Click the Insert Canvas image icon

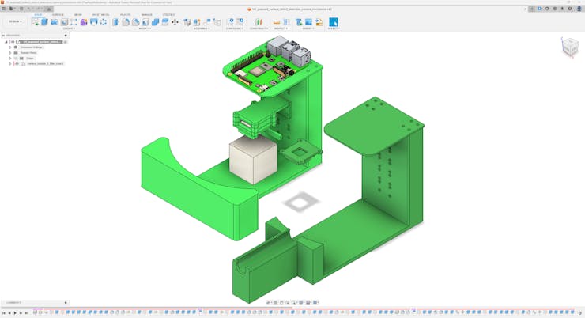308,22
